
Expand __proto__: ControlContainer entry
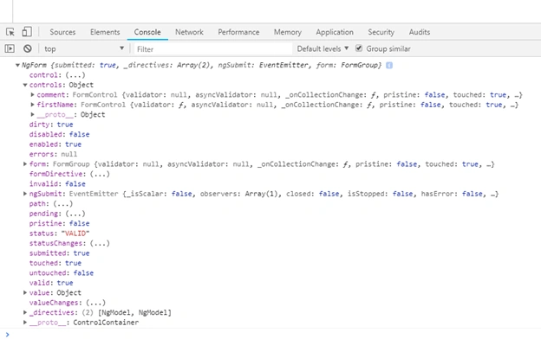[25, 323]
